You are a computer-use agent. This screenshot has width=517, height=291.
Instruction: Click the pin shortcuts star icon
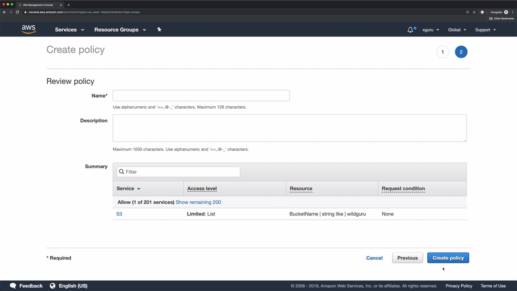159,30
